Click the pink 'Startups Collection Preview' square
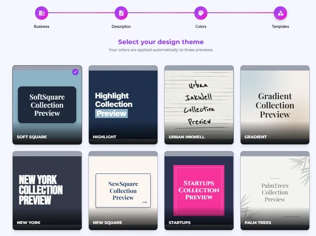The width and height of the screenshot is (316, 236). pyautogui.click(x=199, y=191)
